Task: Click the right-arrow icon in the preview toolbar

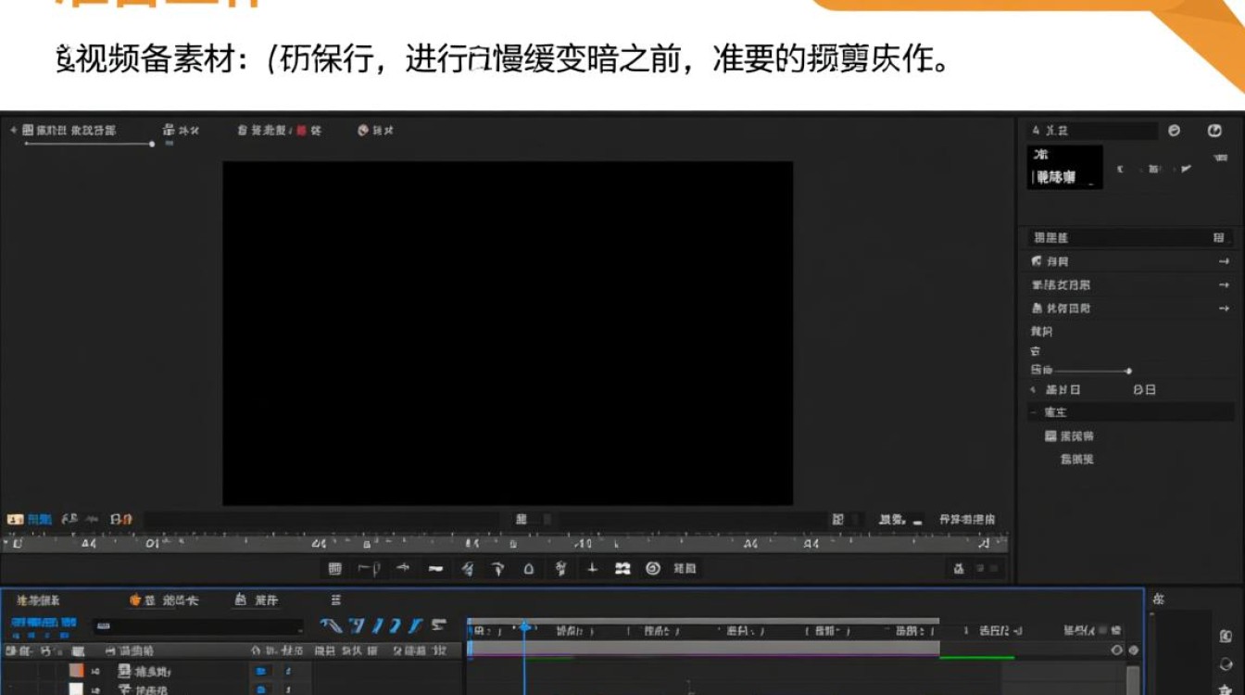Action: pos(403,568)
